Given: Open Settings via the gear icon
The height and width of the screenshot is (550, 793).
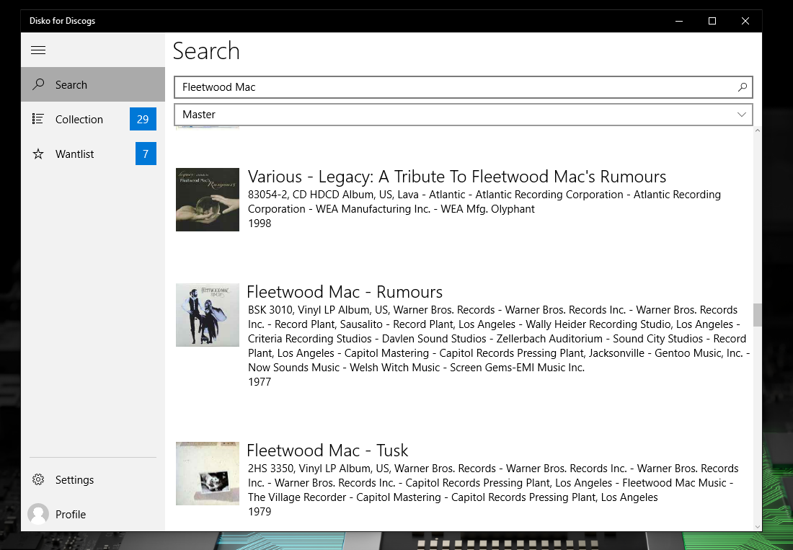Looking at the screenshot, I should (38, 480).
